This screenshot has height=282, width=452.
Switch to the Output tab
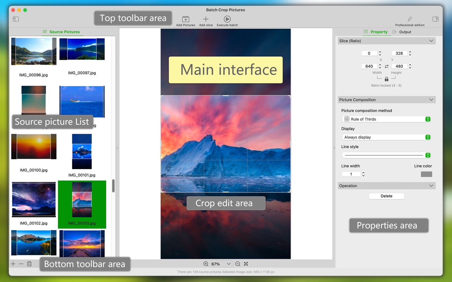[x=402, y=32]
